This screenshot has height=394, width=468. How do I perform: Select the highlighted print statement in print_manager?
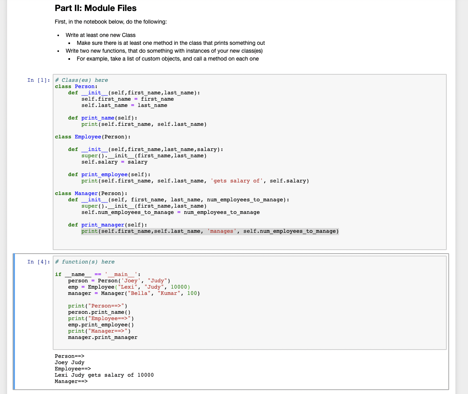click(x=210, y=231)
